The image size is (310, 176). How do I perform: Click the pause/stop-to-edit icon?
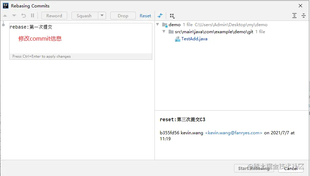click(33, 16)
